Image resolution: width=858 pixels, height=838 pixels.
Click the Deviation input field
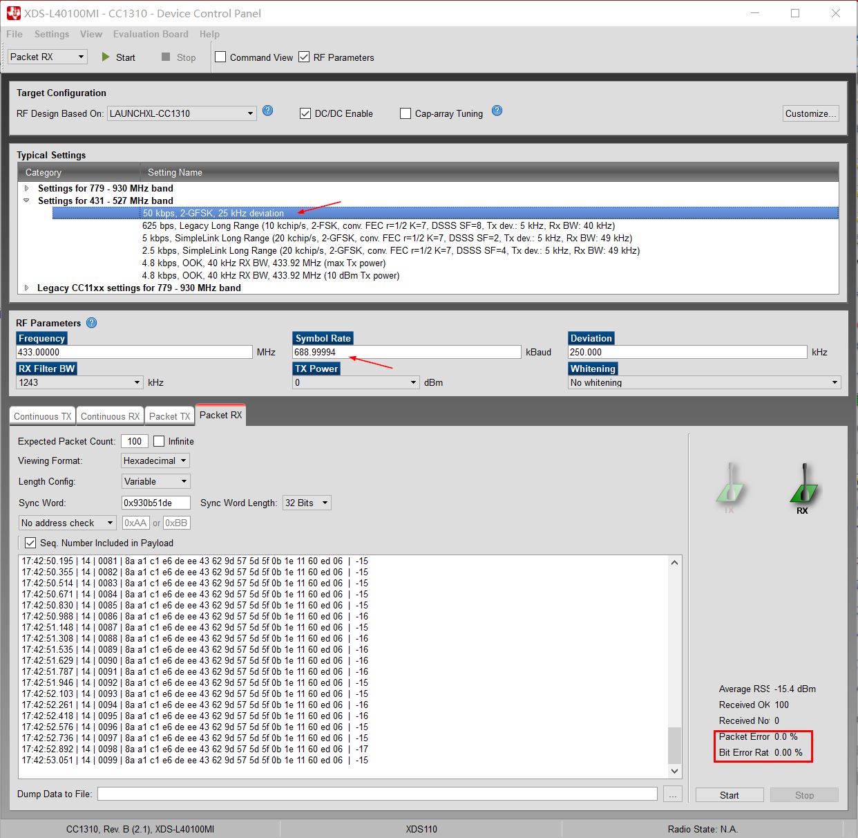click(687, 352)
